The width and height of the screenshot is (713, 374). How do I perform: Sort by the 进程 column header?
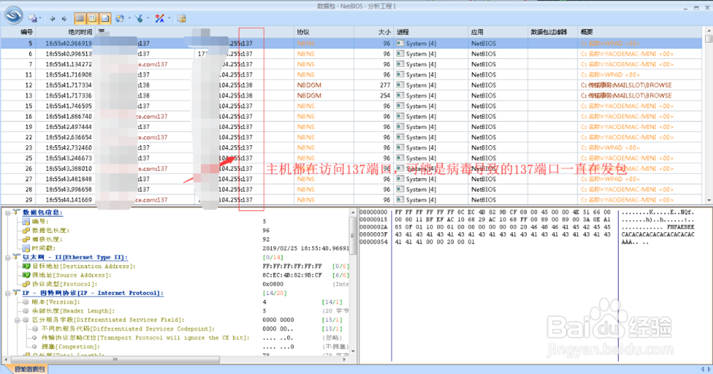pyautogui.click(x=431, y=32)
